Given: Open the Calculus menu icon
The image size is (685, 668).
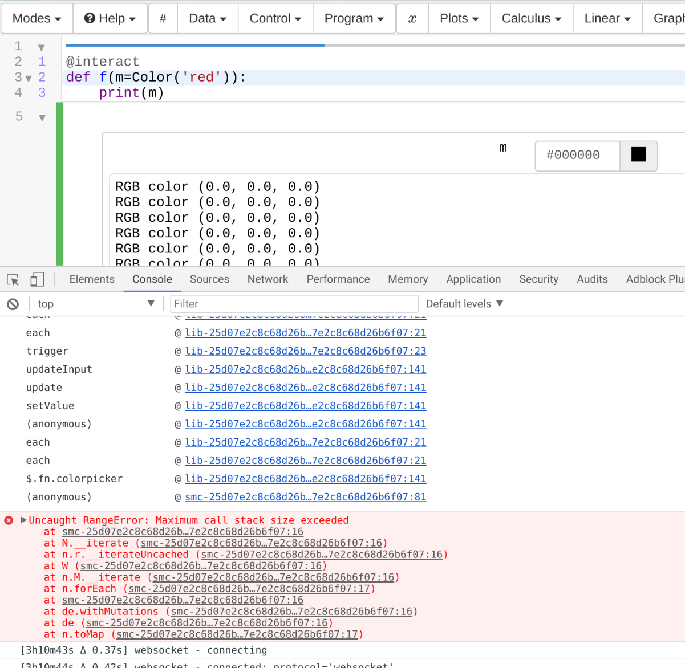Looking at the screenshot, I should coord(531,18).
